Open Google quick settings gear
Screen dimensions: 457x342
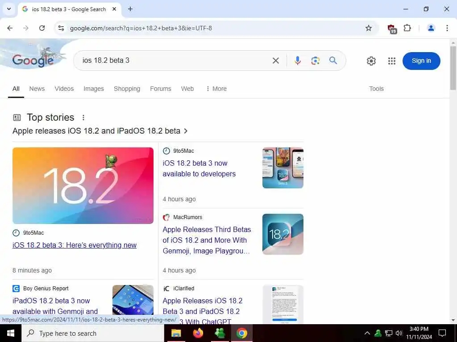point(371,61)
